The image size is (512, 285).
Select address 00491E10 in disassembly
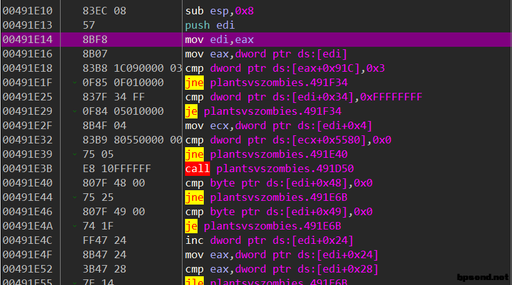28,11
